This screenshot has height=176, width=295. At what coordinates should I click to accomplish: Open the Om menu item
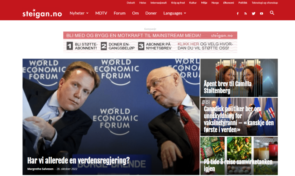coord(135,13)
